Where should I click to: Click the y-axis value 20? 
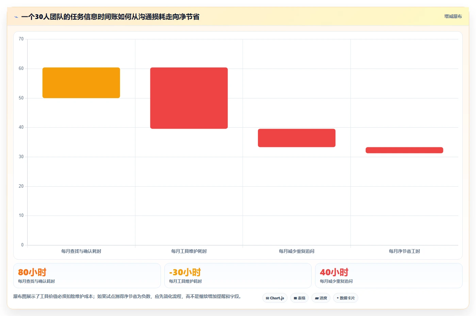(21, 186)
